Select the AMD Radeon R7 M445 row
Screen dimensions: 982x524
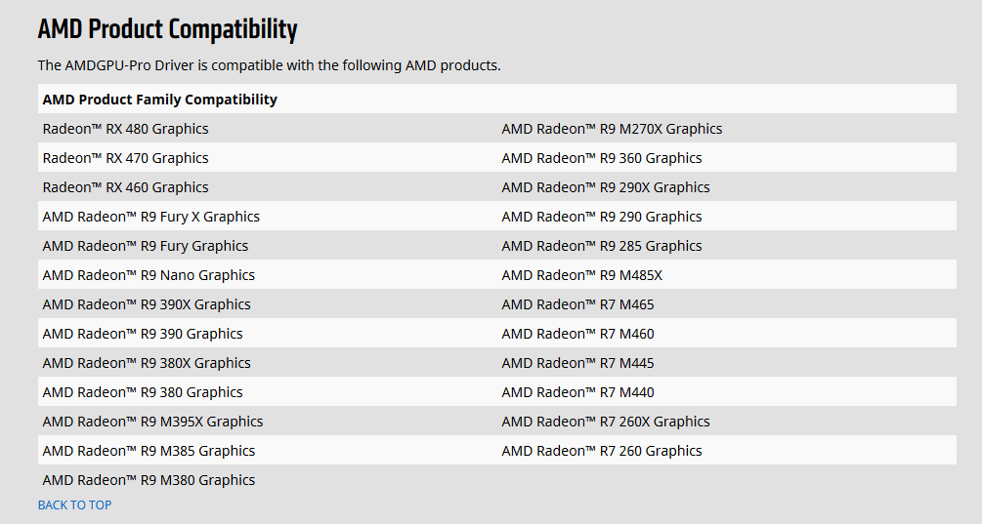tap(577, 363)
